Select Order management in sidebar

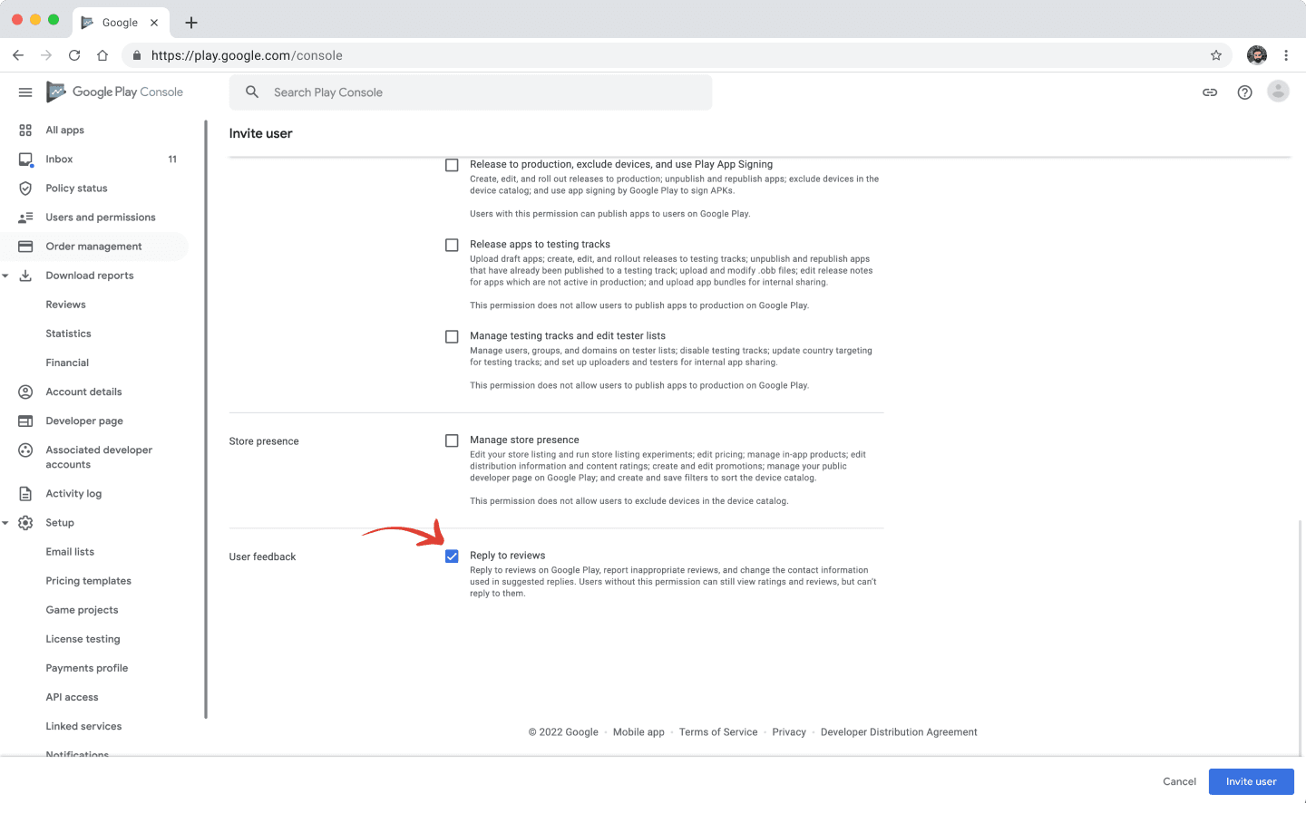point(94,247)
